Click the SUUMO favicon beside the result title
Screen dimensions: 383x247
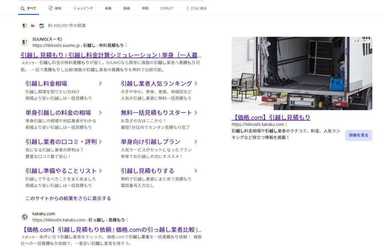pos(24,42)
